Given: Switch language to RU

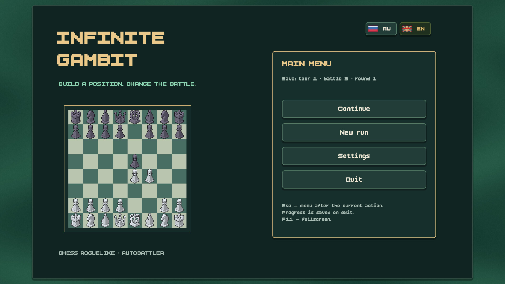Looking at the screenshot, I should click(x=381, y=29).
